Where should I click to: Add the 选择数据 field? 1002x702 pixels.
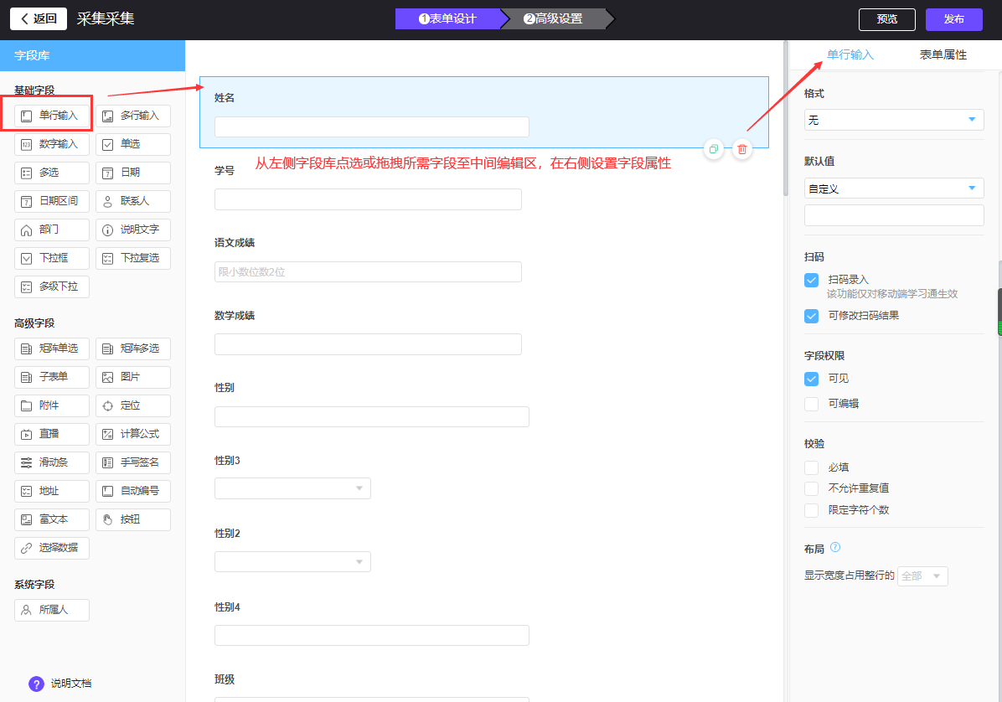coord(52,548)
